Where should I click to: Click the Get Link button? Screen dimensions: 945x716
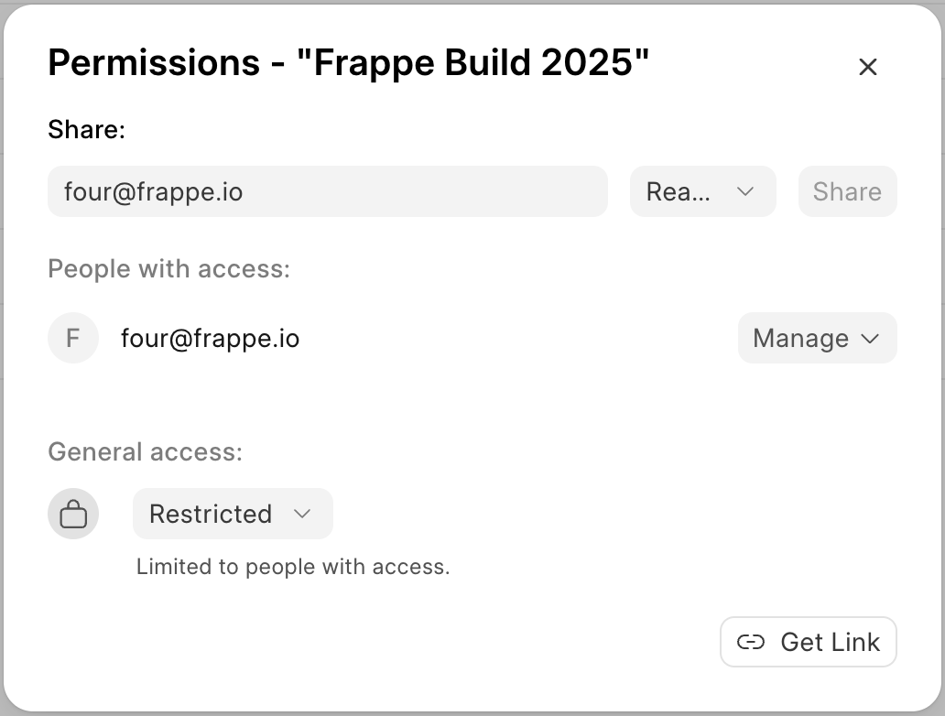809,642
